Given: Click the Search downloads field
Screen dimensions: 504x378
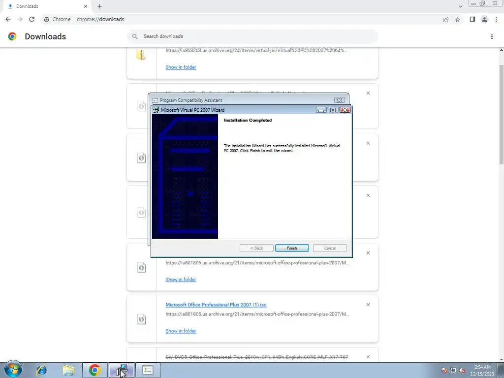Looking at the screenshot, I should click(x=252, y=36).
